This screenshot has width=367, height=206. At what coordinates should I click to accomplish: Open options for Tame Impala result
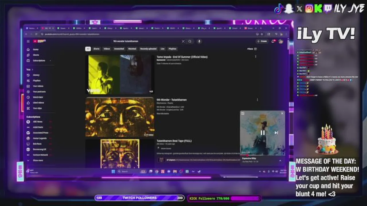pyautogui.click(x=255, y=57)
